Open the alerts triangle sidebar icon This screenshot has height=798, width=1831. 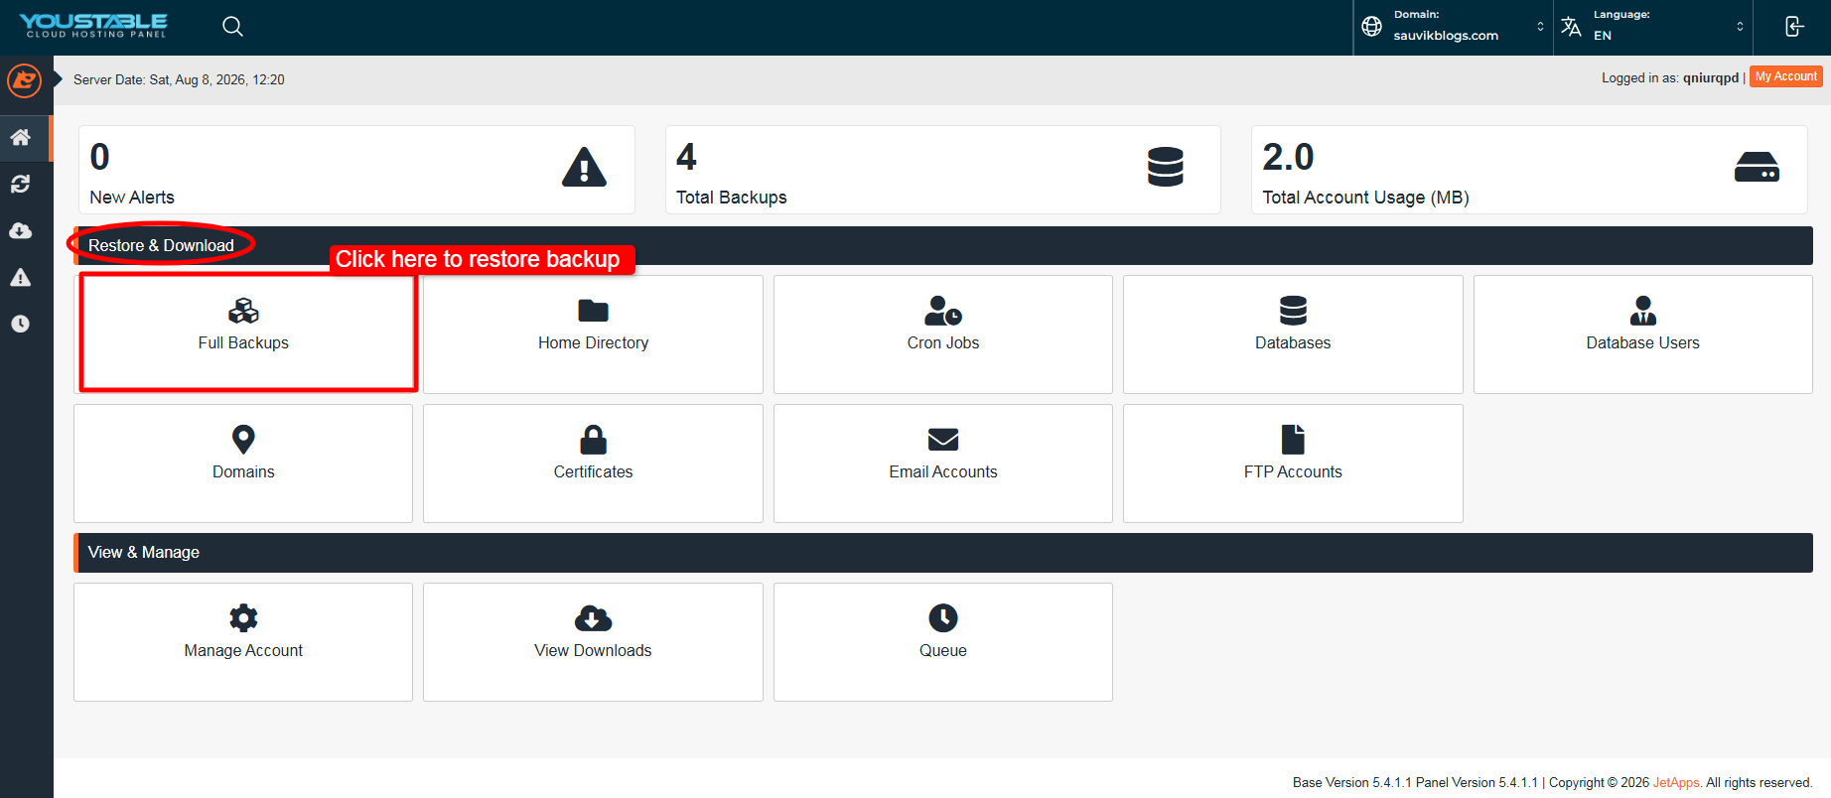click(x=21, y=277)
